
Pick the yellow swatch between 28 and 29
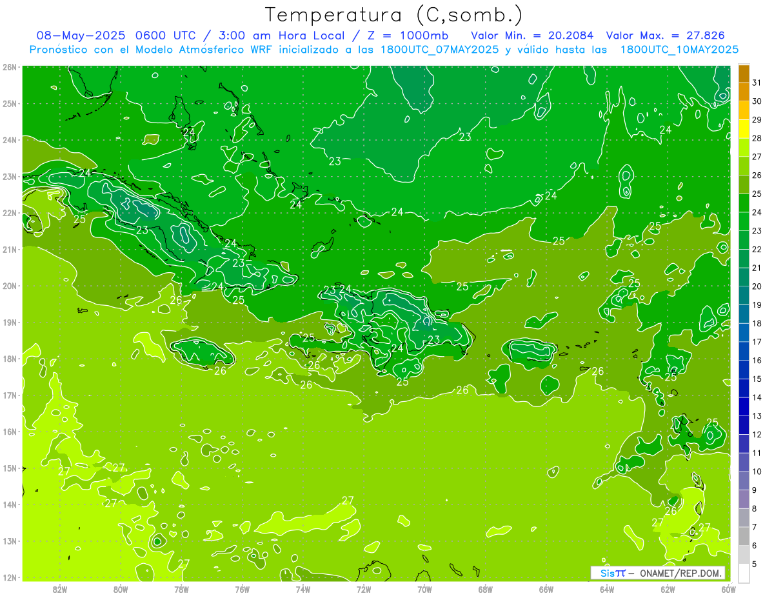(744, 129)
